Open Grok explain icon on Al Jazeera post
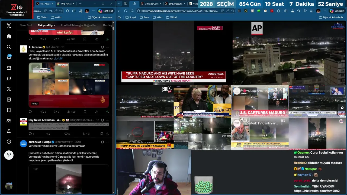The width and height of the screenshot is (347, 195). pos(102,47)
